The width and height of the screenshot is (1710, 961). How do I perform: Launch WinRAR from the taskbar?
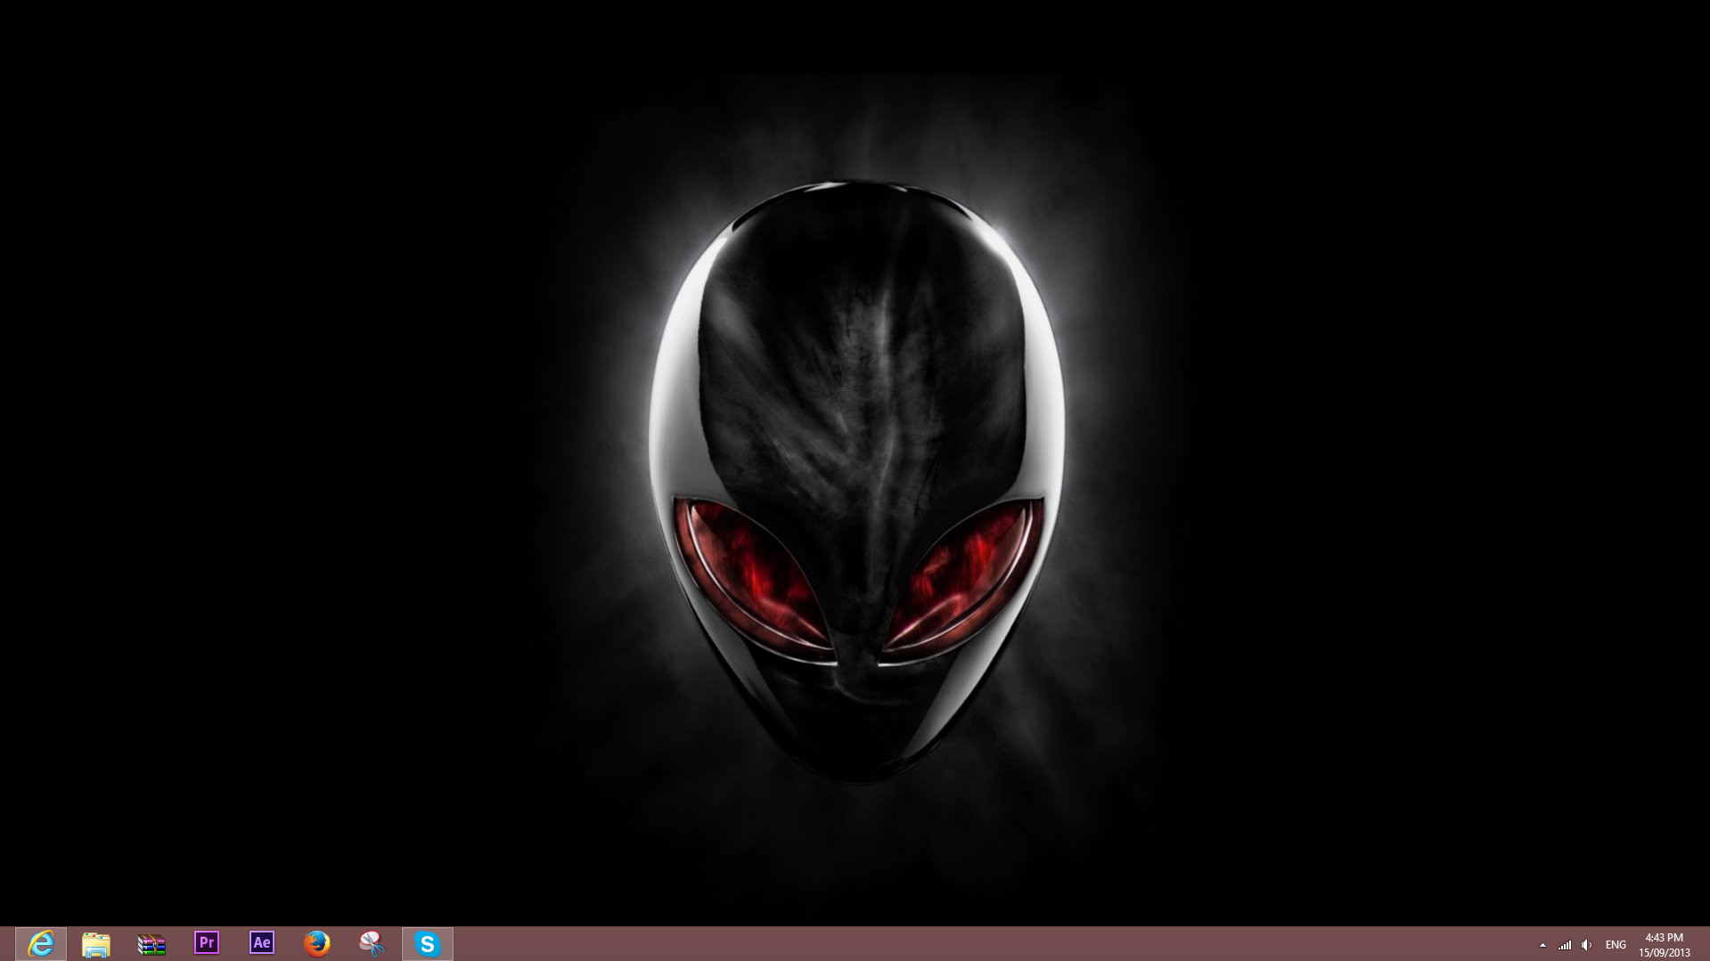pos(151,943)
